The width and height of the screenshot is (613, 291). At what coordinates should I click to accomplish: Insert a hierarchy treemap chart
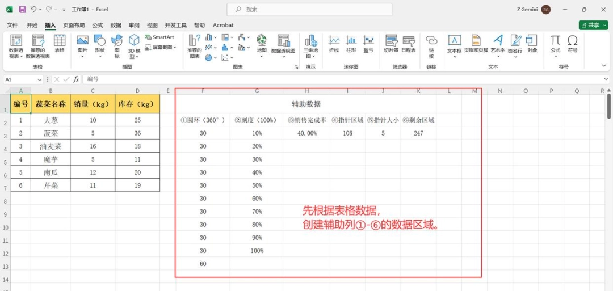click(227, 37)
